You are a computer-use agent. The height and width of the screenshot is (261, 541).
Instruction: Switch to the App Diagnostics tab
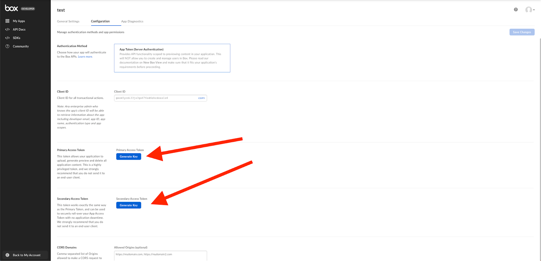[x=132, y=21]
